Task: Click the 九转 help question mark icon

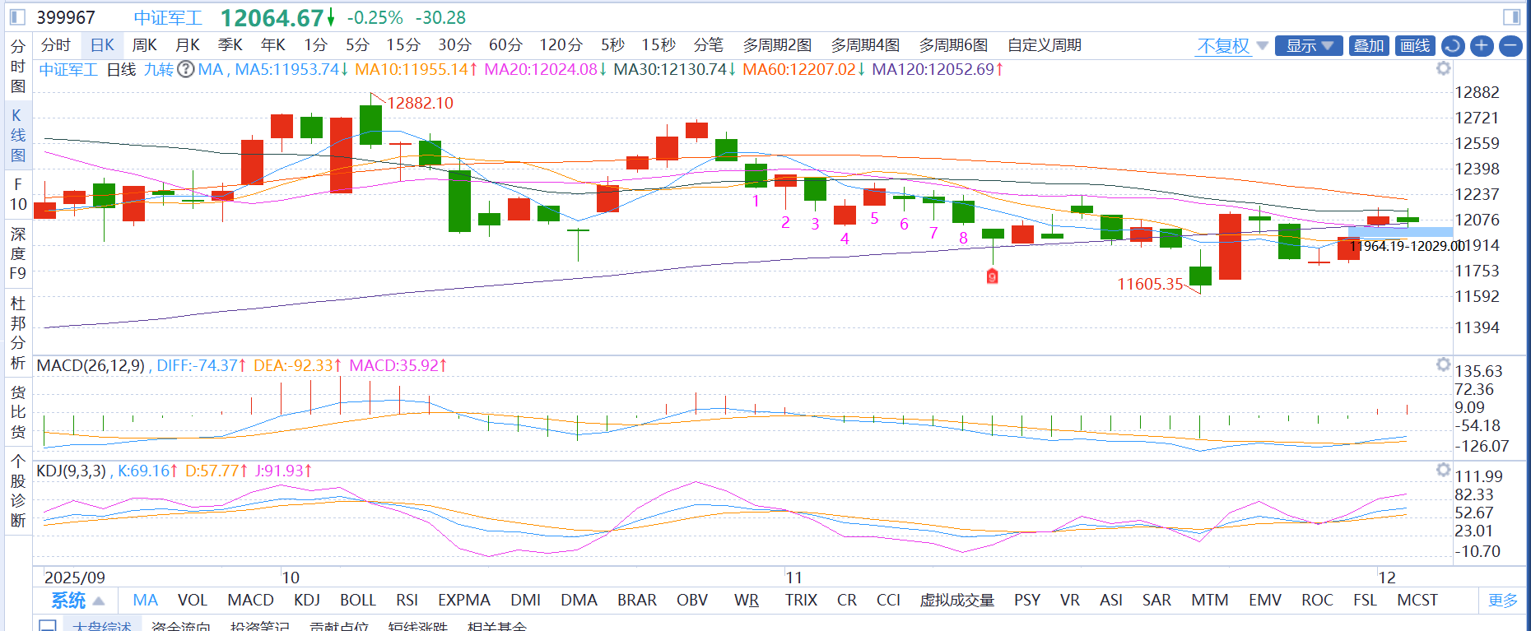Action: pyautogui.click(x=186, y=69)
